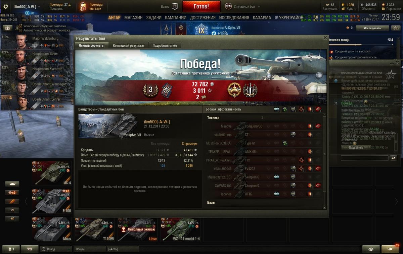Enable Ускоренное обучение экипажа checkbox
The image size is (403, 254).
pyautogui.click(x=20, y=26)
